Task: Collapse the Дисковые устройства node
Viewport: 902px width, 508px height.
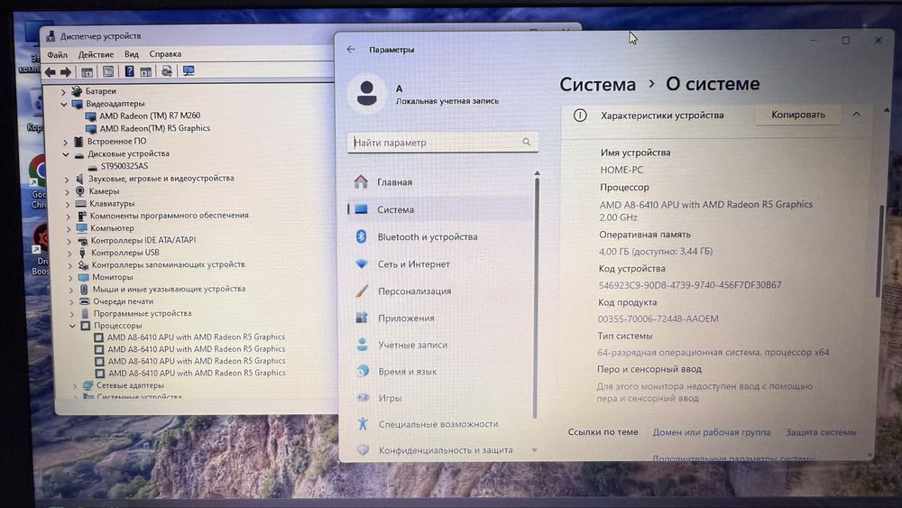Action: point(66,154)
